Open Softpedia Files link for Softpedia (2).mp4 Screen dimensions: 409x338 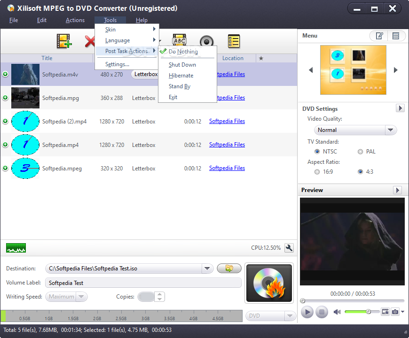tap(227, 121)
